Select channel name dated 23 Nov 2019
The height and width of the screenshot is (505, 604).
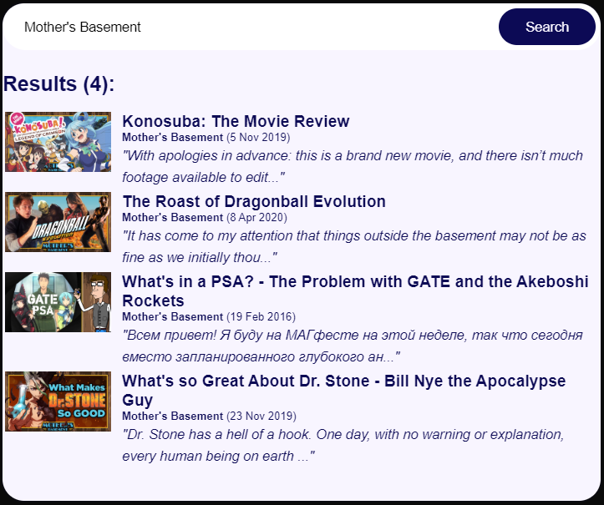pos(173,416)
